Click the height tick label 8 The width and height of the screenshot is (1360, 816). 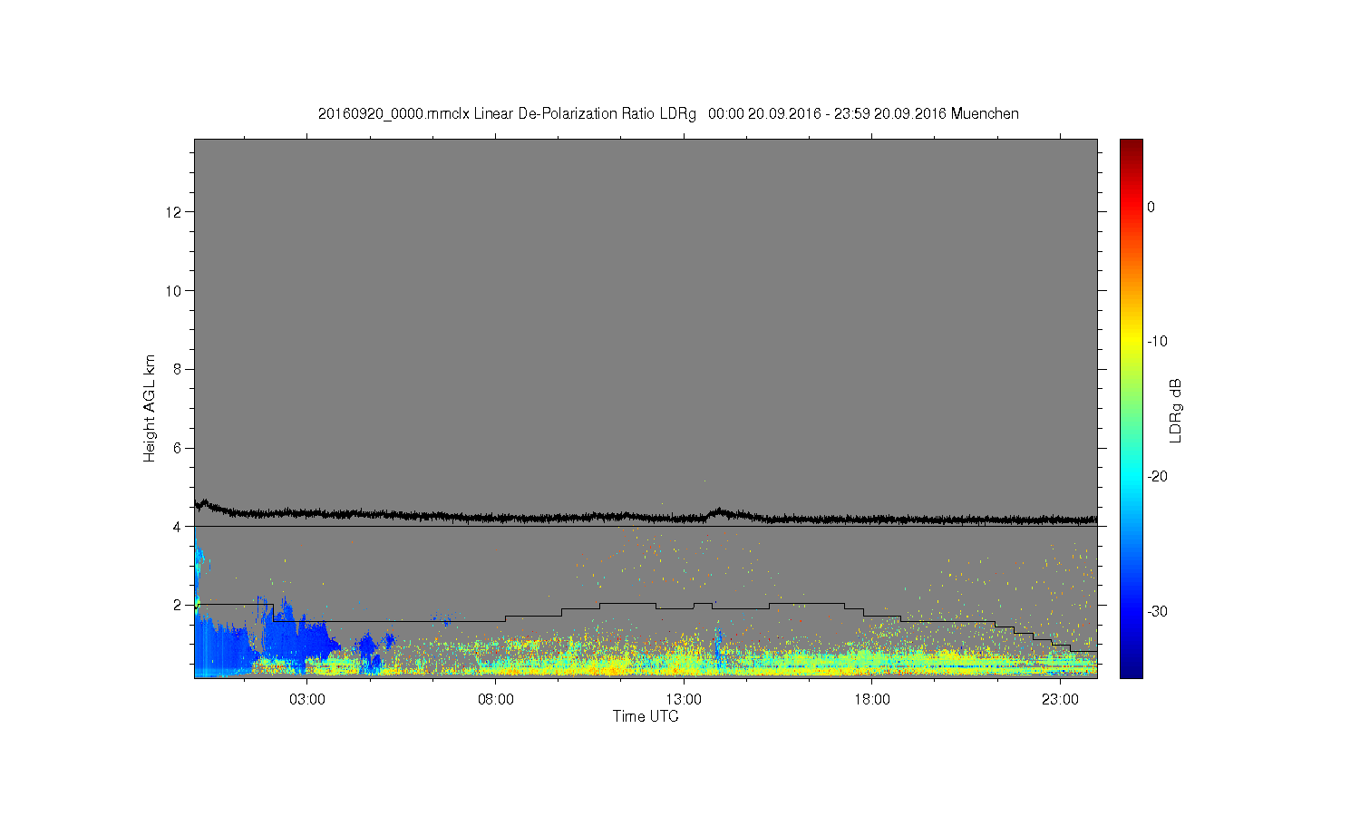click(x=176, y=369)
